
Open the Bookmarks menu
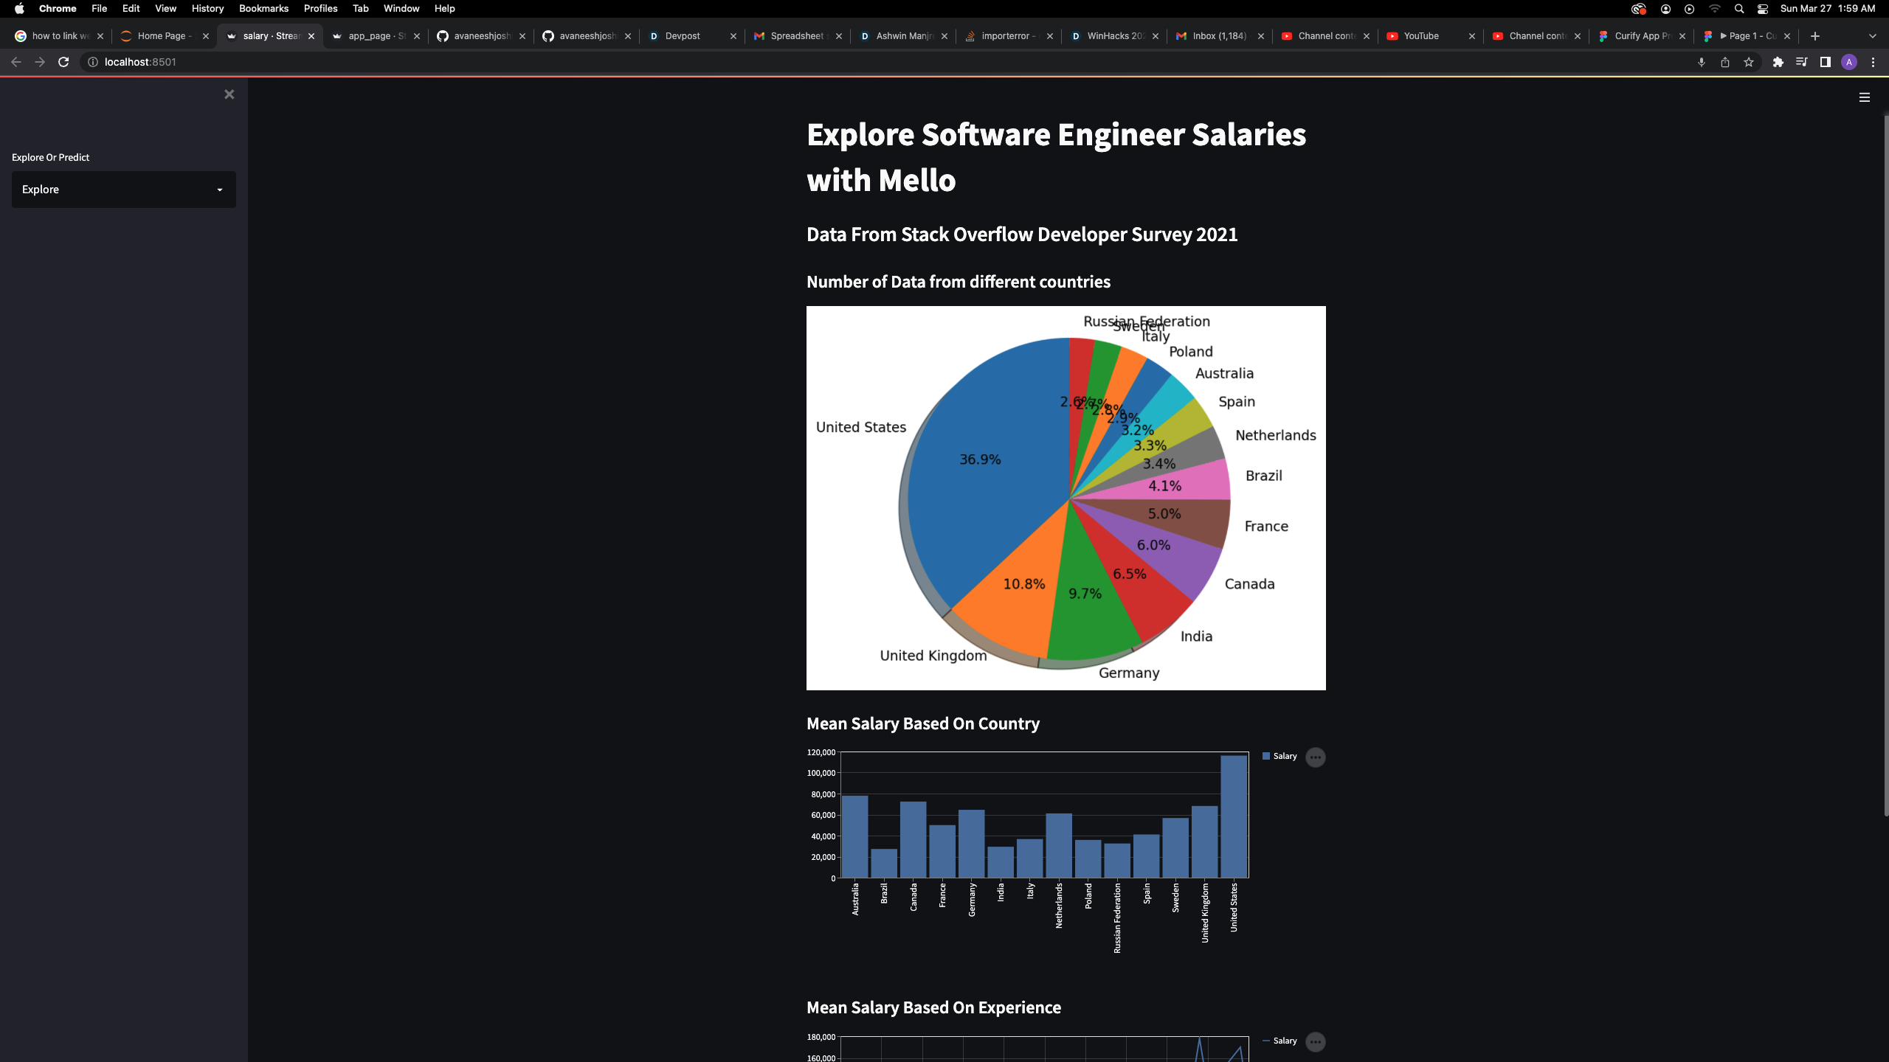point(263,9)
